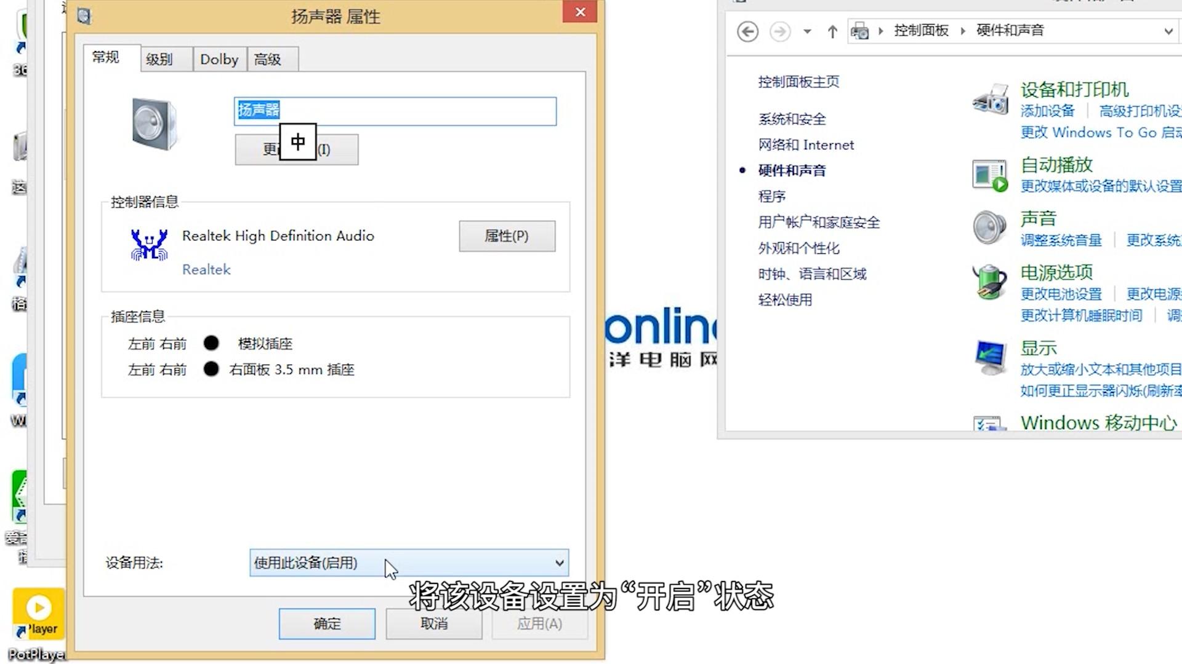Click 模拟插座 jack info text
The width and height of the screenshot is (1182, 664).
click(265, 344)
